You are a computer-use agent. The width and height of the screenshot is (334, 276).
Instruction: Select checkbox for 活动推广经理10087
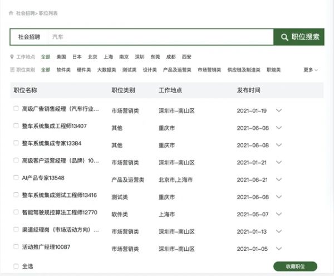coord(16,246)
